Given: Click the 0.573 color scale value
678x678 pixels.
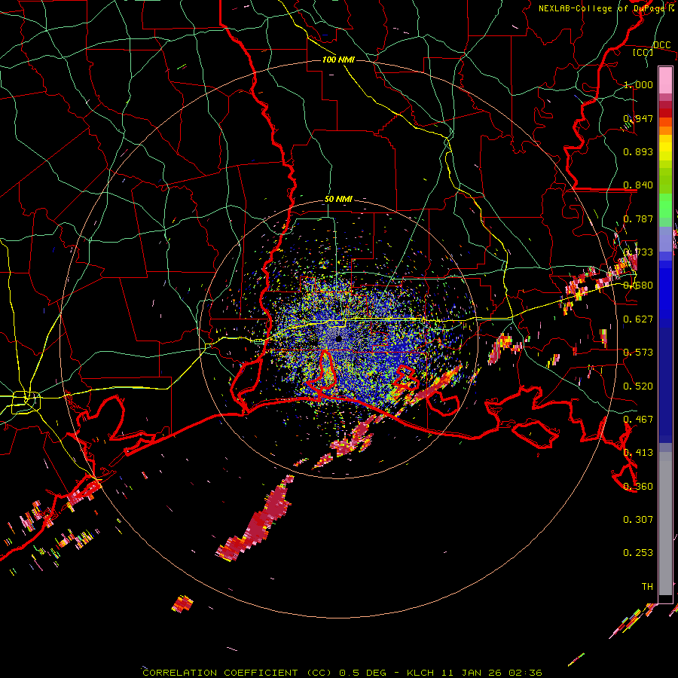Looking at the screenshot, I should click(x=638, y=353).
